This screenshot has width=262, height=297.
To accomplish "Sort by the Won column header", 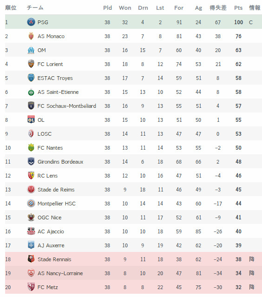I will click(125, 8).
